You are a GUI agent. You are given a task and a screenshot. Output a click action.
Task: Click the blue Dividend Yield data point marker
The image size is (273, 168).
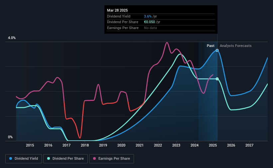click(217, 50)
